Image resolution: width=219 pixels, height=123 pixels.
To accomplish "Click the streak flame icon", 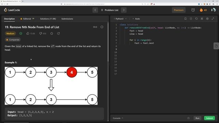I will coord(201,10).
